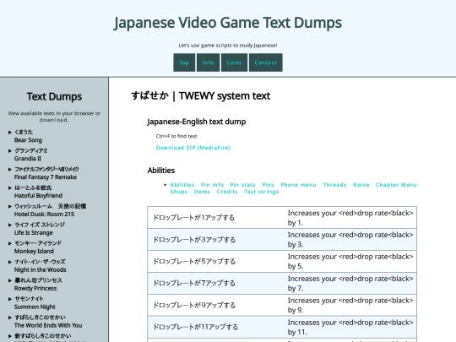Jump to the Noise section link
The height and width of the screenshot is (342, 456).
(361, 185)
